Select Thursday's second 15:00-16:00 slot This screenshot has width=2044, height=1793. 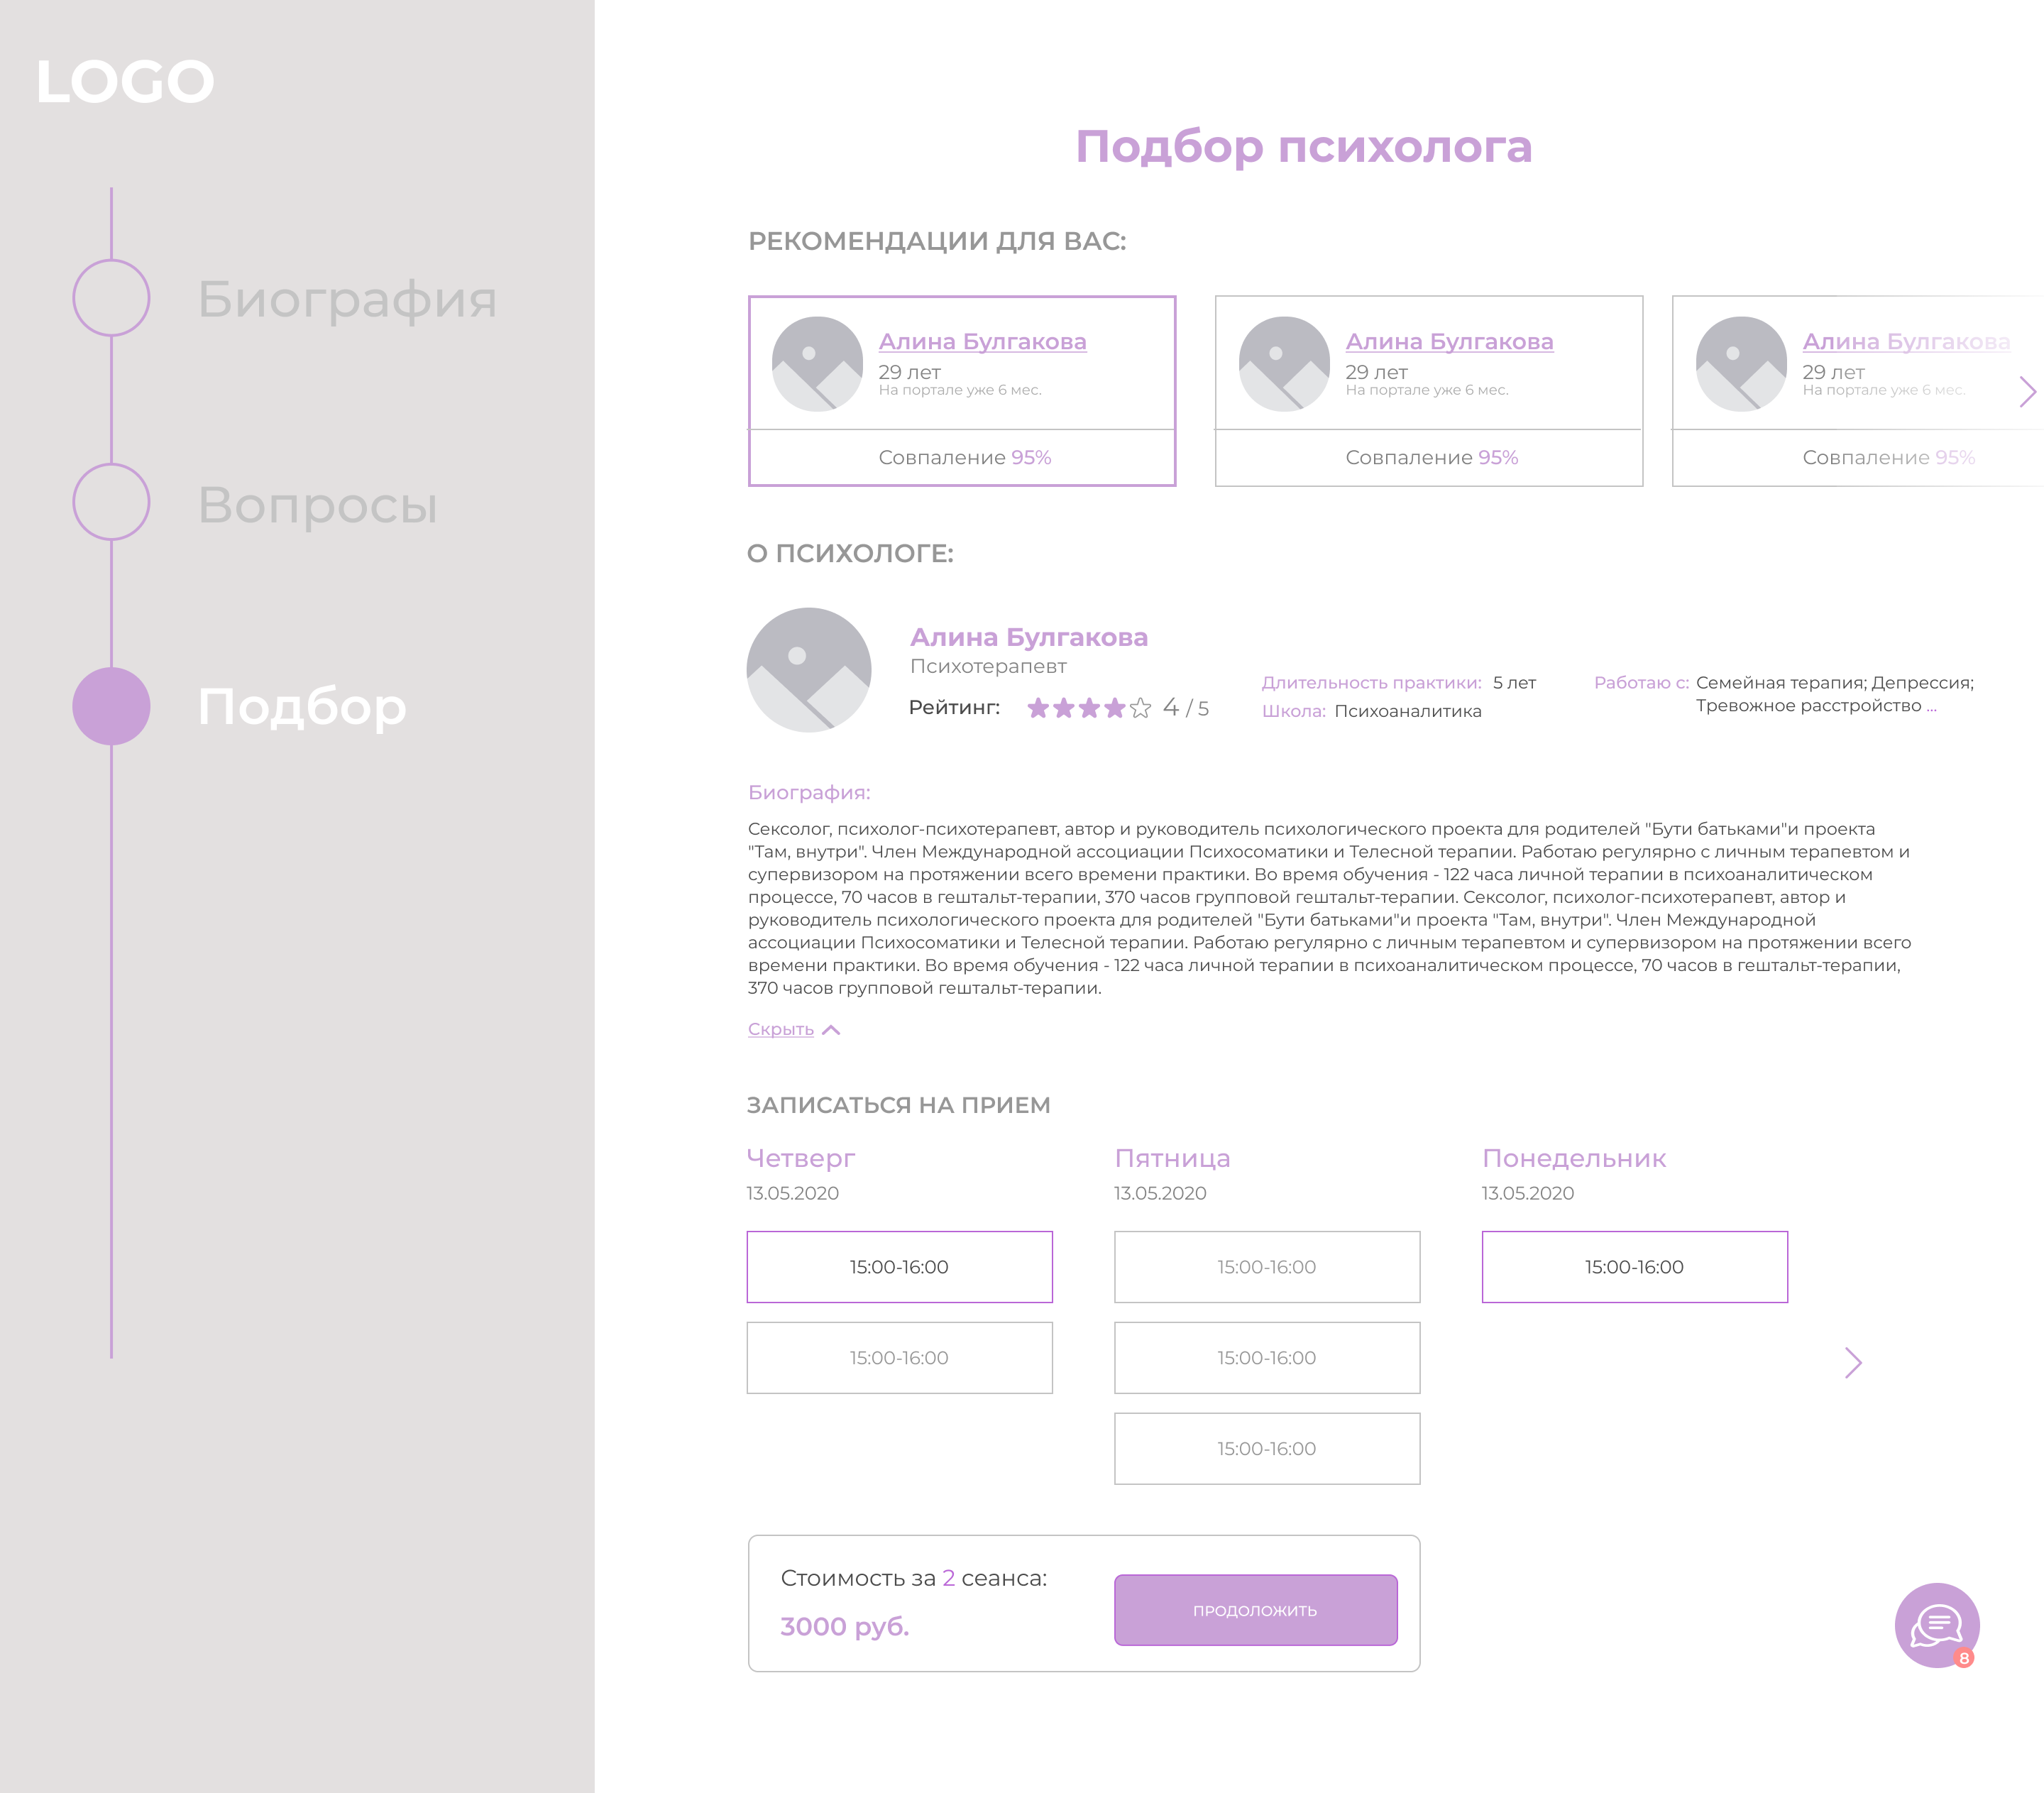pos(899,1358)
